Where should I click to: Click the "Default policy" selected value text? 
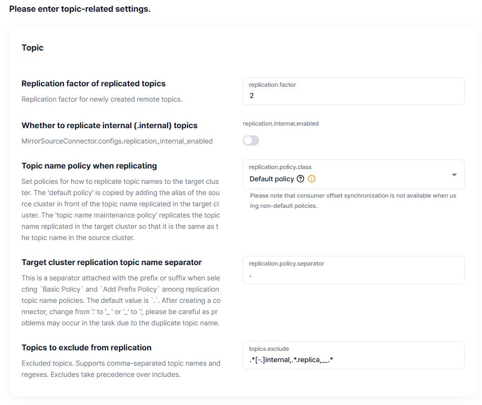271,179
